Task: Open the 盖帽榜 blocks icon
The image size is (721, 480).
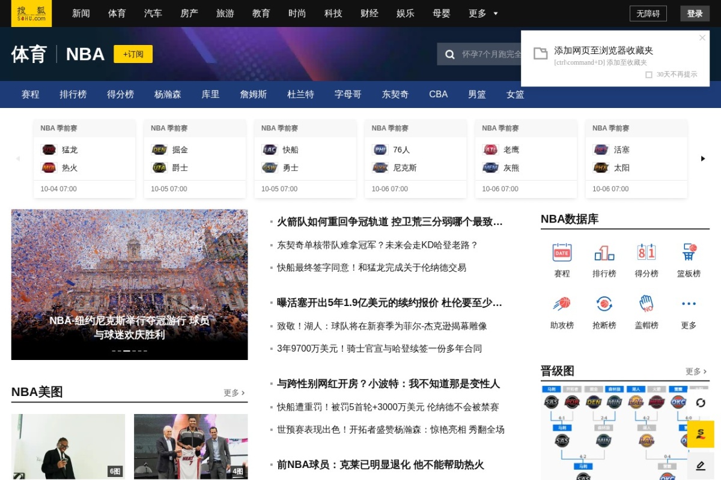Action: [646, 304]
